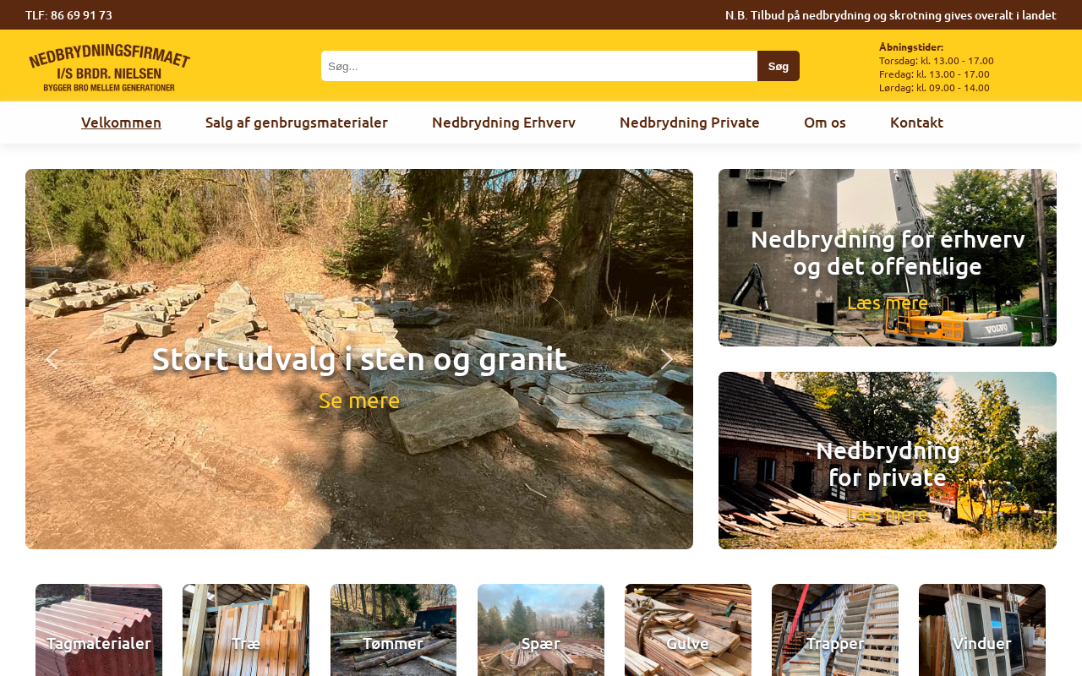This screenshot has height=676, width=1082.
Task: Click Læs mere under Nedbrydning for erhverv
Action: coord(888,303)
